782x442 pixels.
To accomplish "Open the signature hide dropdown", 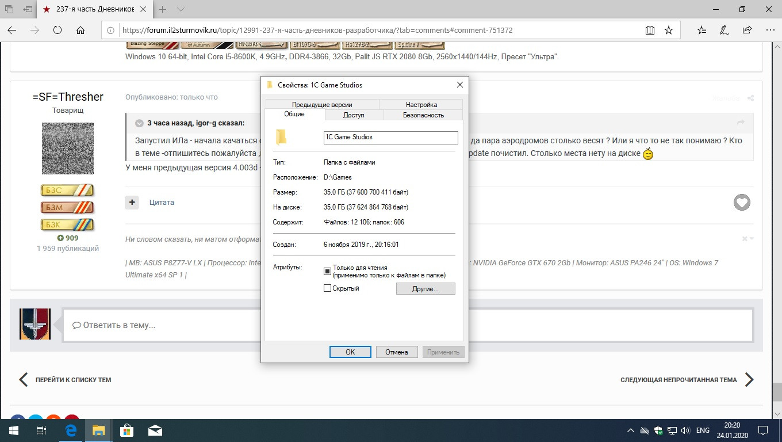I will point(747,239).
